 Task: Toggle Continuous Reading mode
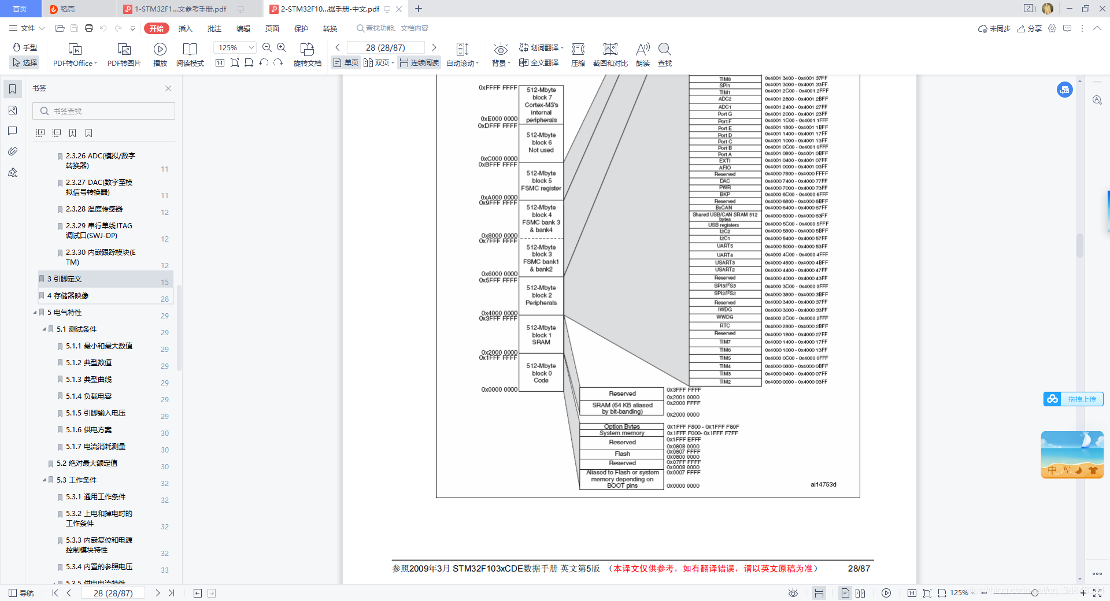click(x=419, y=62)
